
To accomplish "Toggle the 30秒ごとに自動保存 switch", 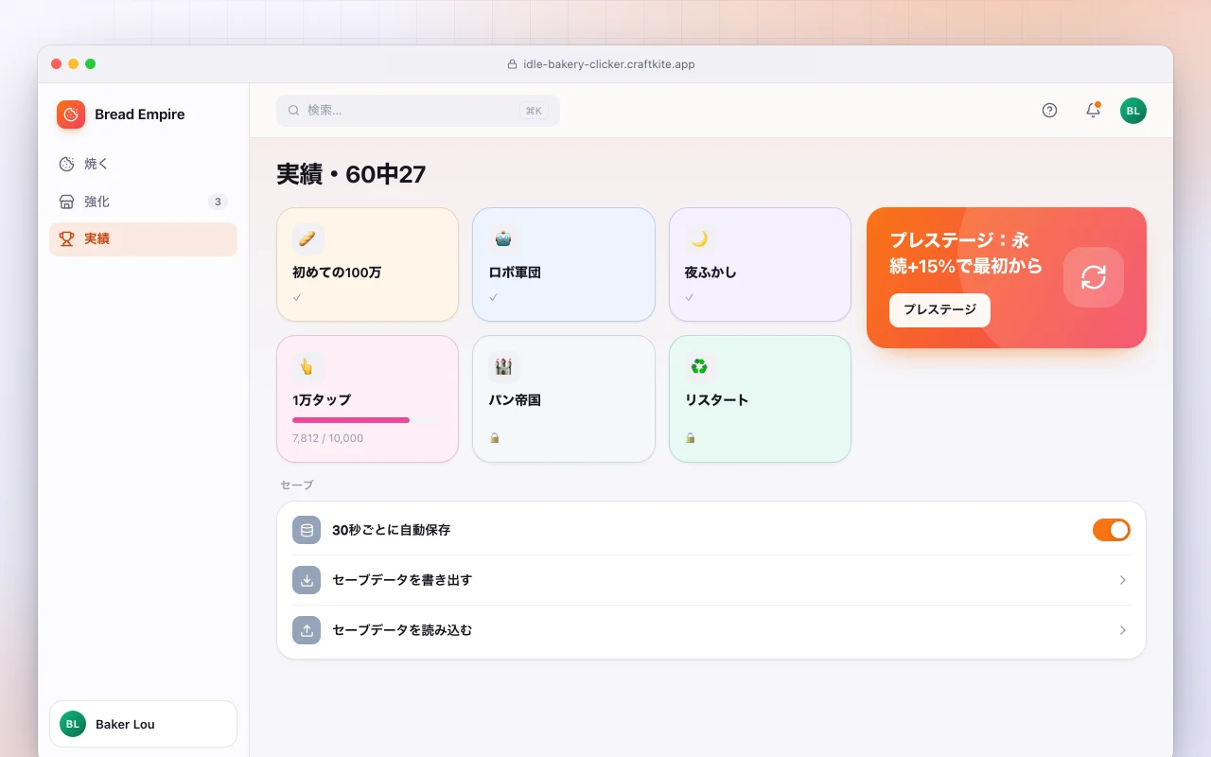I will (1112, 530).
